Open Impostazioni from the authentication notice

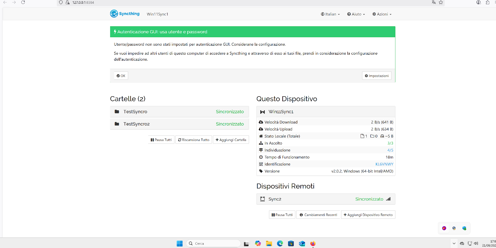376,76
